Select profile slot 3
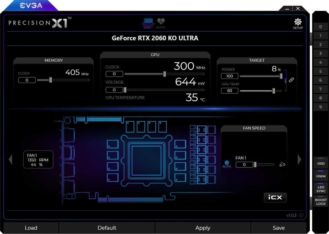This screenshot has width=329, height=234. (321, 54)
